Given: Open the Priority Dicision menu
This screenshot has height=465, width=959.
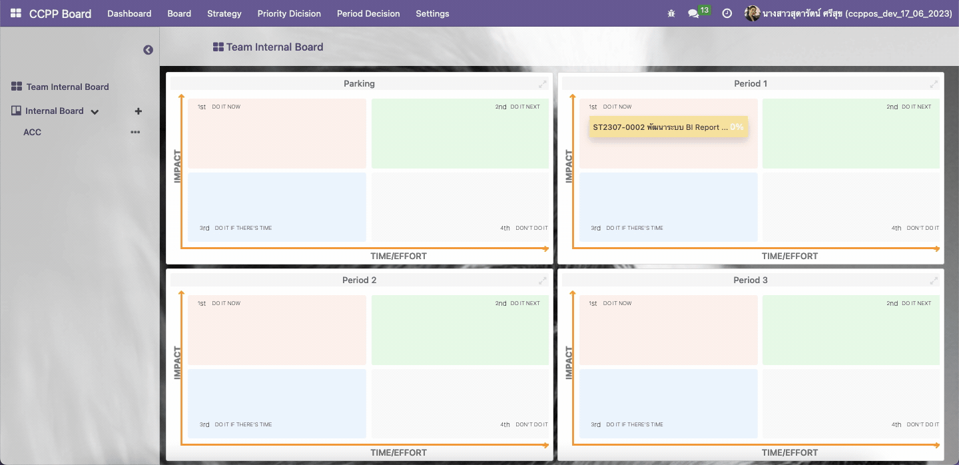Looking at the screenshot, I should pos(289,13).
